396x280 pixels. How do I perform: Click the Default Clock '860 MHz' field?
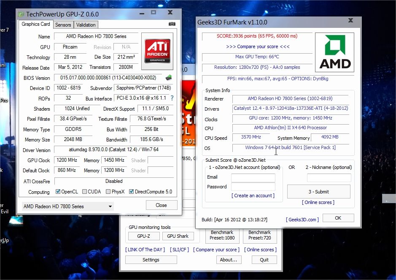coord(67,170)
